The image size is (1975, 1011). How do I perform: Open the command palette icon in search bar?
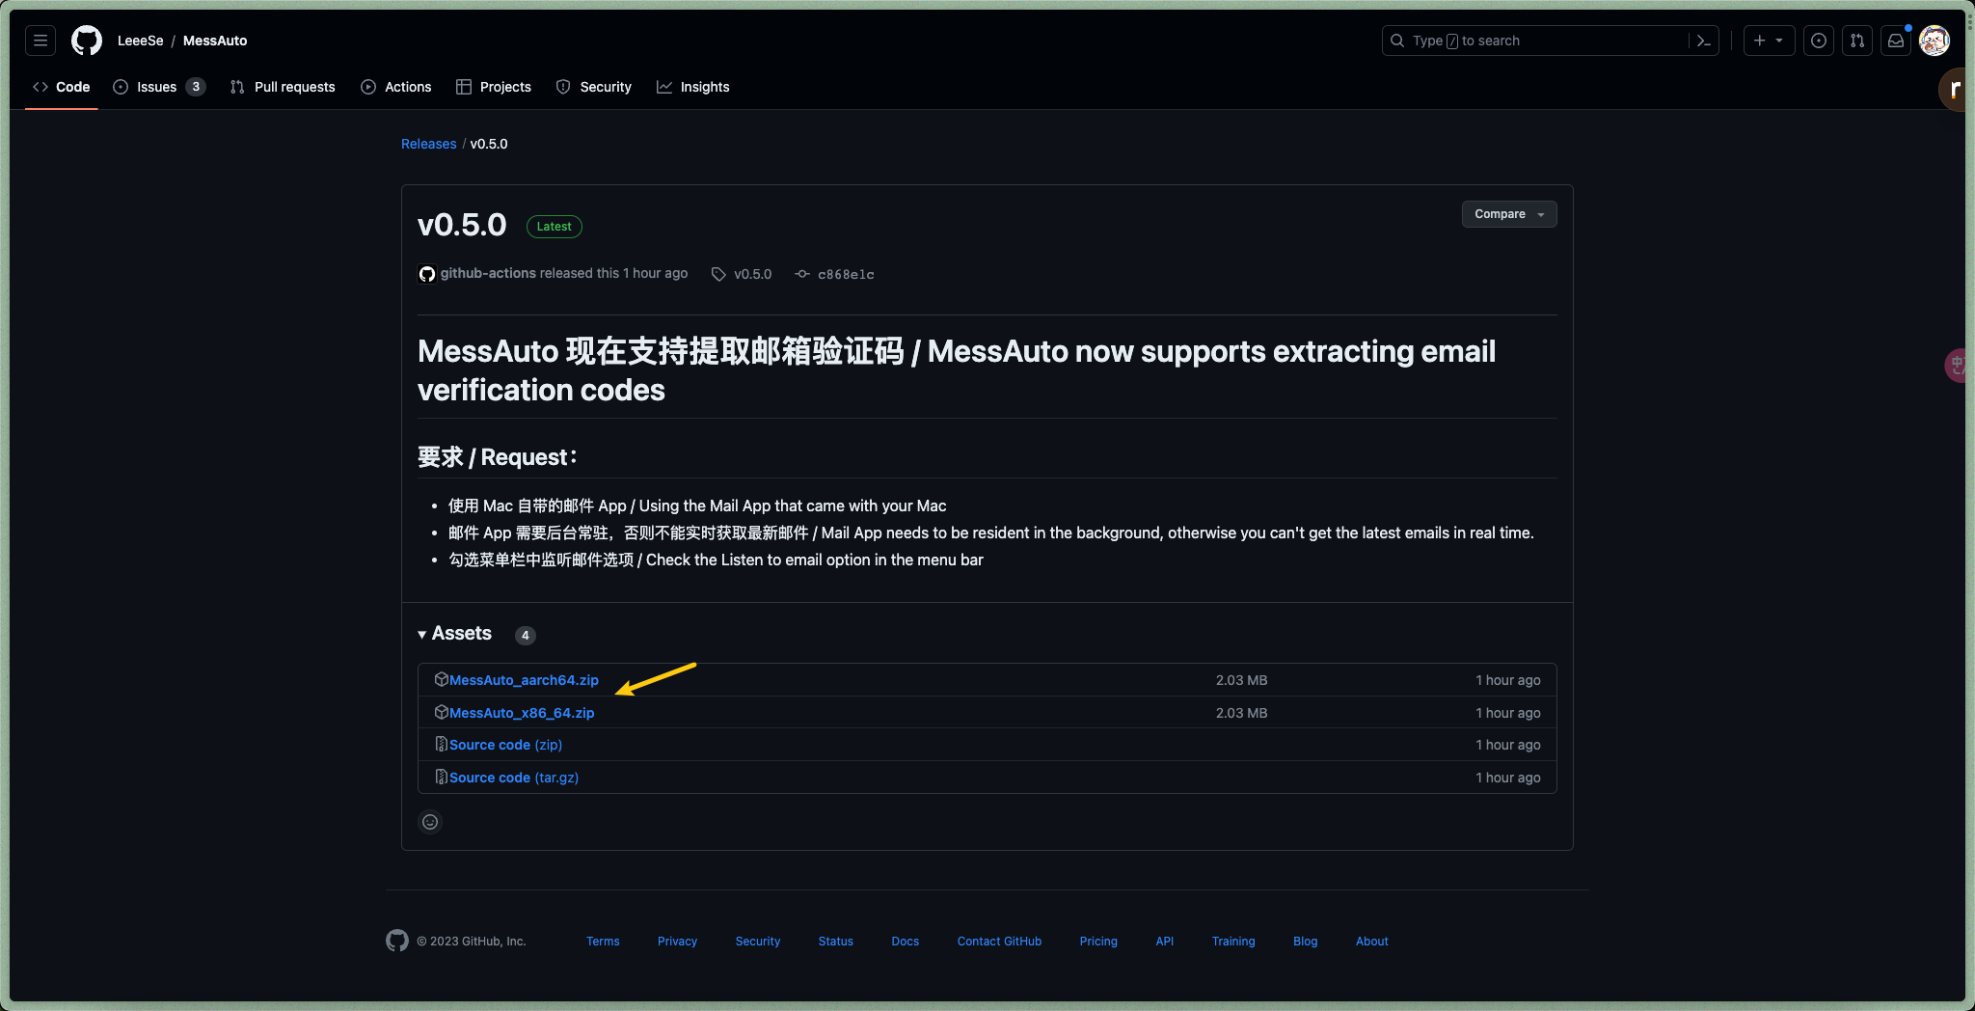[1703, 41]
